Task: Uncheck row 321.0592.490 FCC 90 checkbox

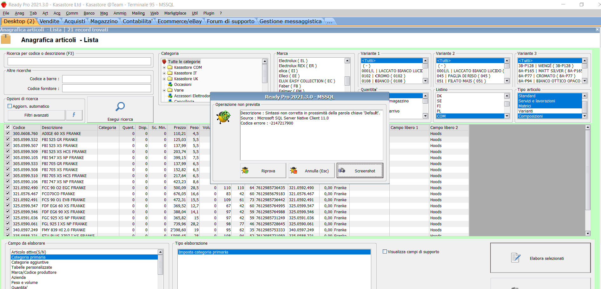Action: coord(8,187)
